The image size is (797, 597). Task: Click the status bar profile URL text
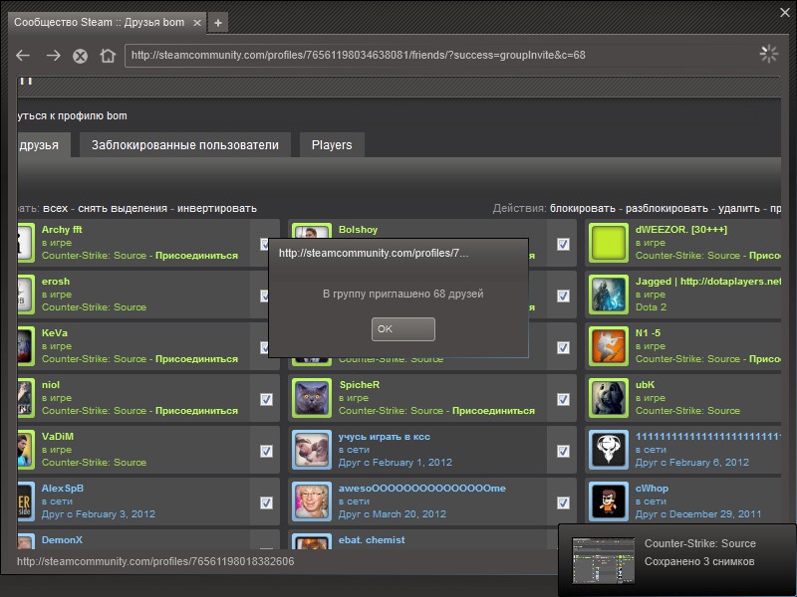pos(155,561)
